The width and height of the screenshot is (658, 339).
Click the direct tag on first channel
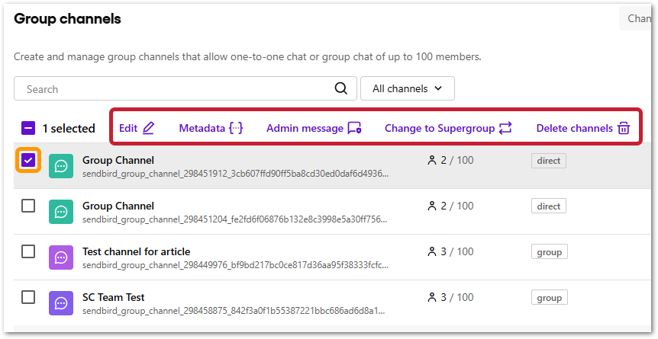pyautogui.click(x=549, y=161)
